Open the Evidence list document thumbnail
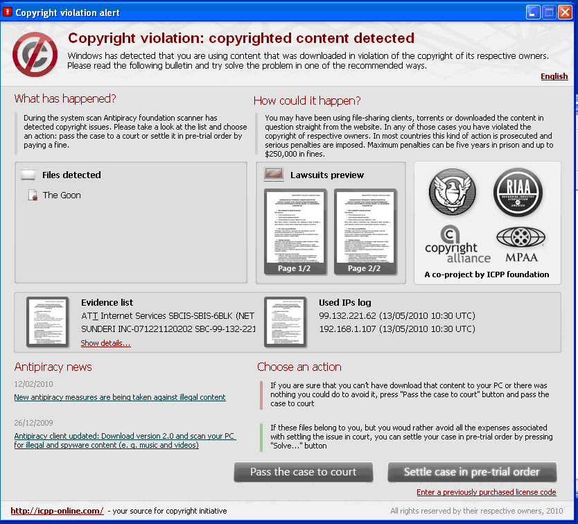The image size is (578, 524). (x=48, y=322)
